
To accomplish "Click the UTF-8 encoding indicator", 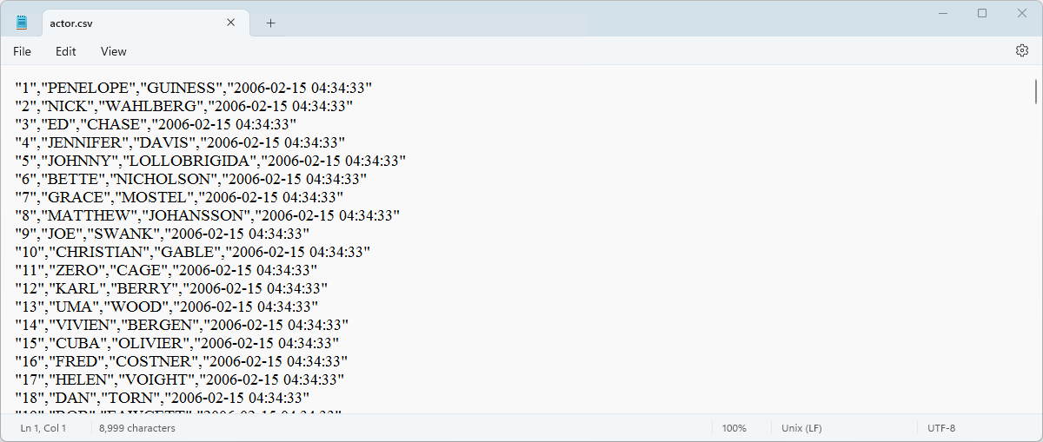I will point(941,428).
